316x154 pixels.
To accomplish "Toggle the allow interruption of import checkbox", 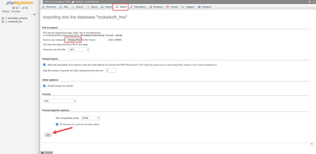I will [x=44, y=65].
